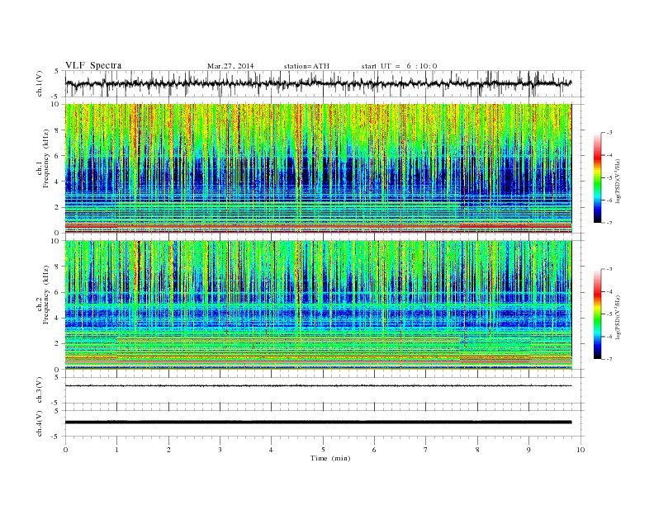
Task: Click the ch.2 spectrogram plot area
Action: (x=319, y=305)
